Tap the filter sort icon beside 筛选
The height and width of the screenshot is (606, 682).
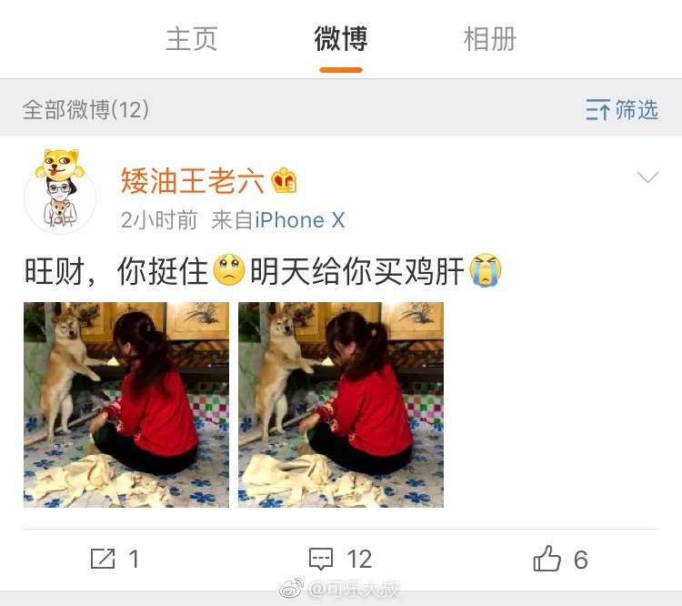point(597,109)
